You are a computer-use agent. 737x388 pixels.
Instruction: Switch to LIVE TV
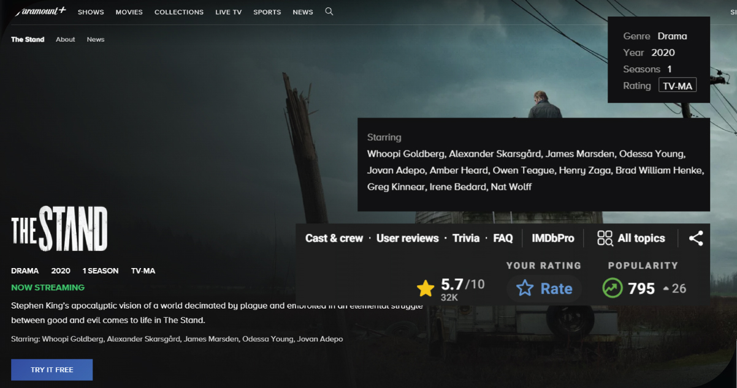pyautogui.click(x=229, y=12)
